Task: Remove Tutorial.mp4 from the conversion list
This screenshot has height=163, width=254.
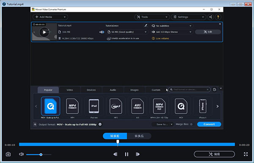Action: pyautogui.click(x=220, y=24)
